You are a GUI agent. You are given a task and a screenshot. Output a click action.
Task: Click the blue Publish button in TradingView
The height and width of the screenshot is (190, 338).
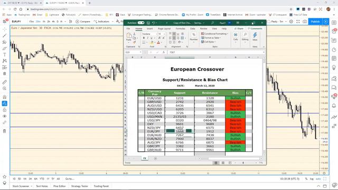(315, 22)
